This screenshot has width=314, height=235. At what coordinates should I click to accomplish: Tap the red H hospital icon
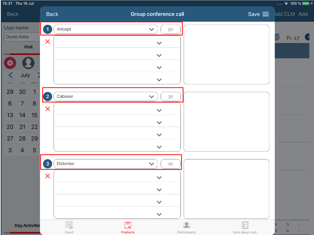(10, 63)
